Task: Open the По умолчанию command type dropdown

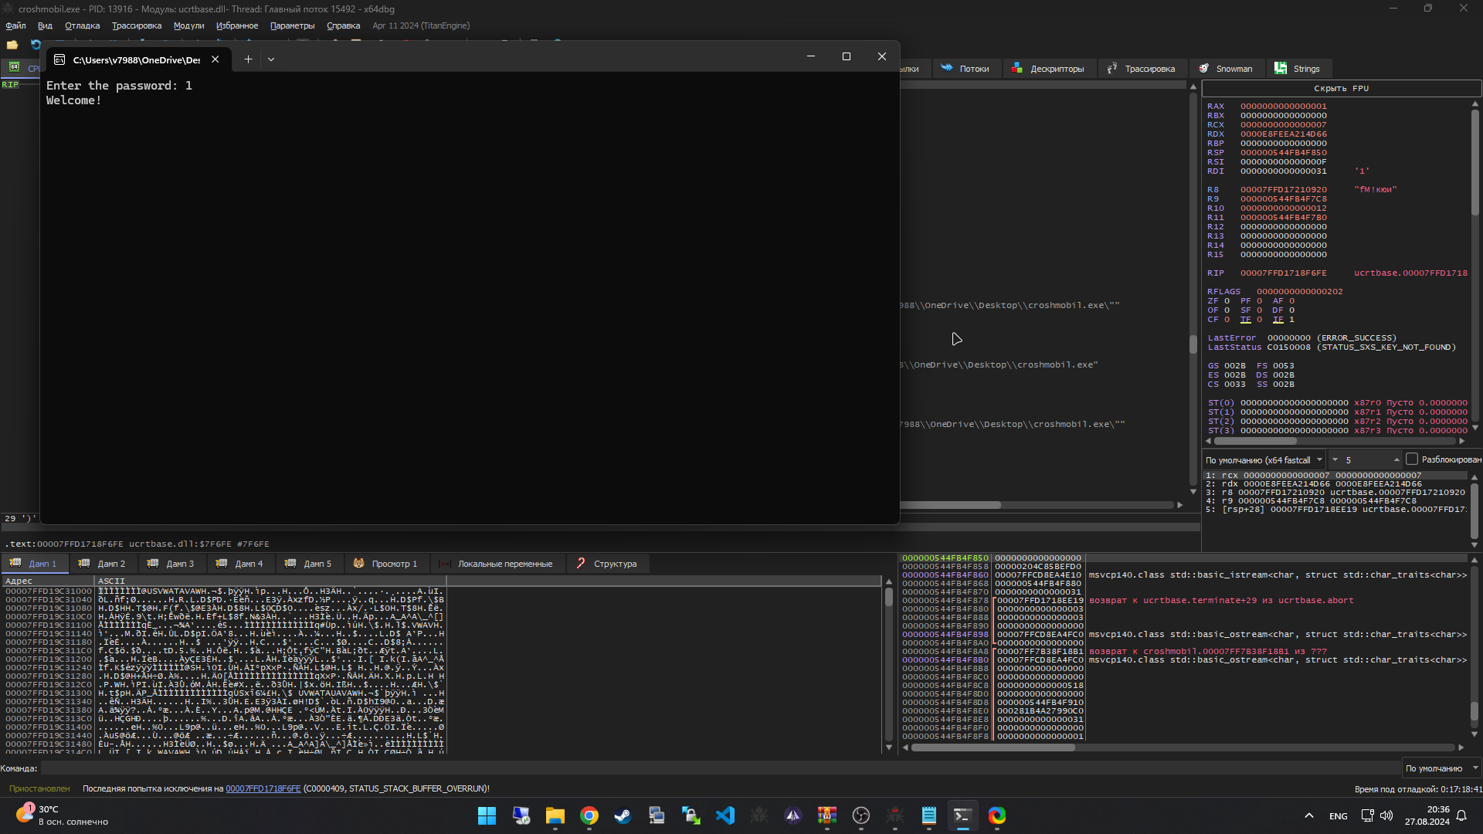Action: tap(1441, 768)
